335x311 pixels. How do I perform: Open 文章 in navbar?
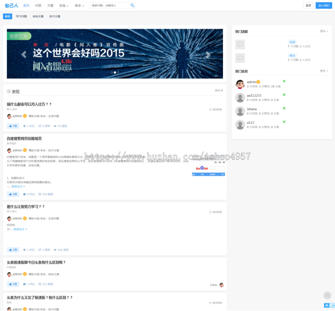pos(50,6)
